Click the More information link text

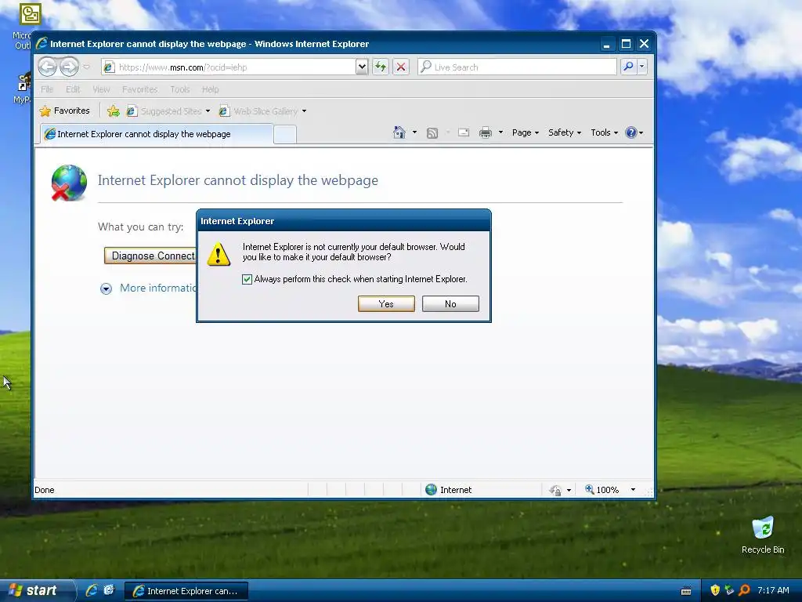click(x=158, y=288)
